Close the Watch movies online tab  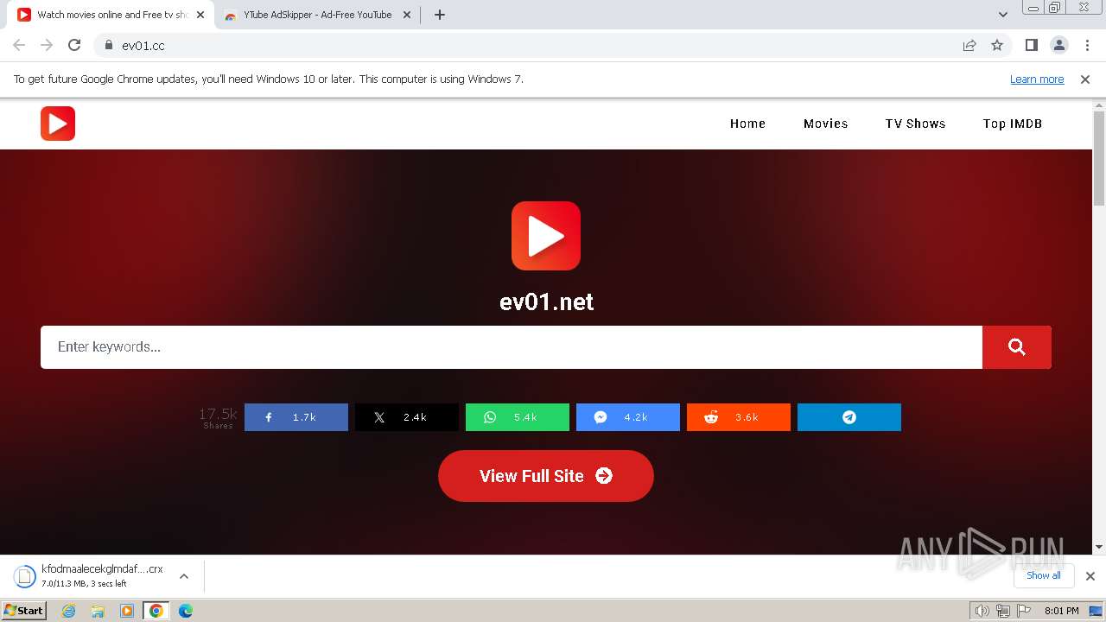click(x=200, y=15)
